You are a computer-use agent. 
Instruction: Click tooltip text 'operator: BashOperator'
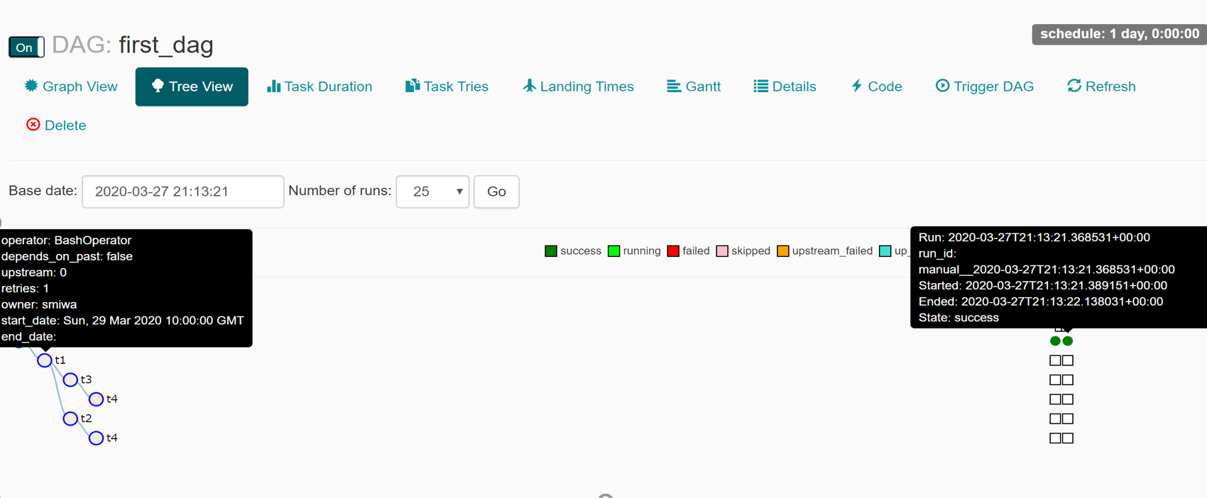click(66, 240)
